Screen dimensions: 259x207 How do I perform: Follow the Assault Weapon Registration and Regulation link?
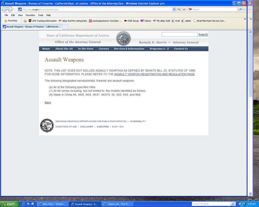click(154, 74)
